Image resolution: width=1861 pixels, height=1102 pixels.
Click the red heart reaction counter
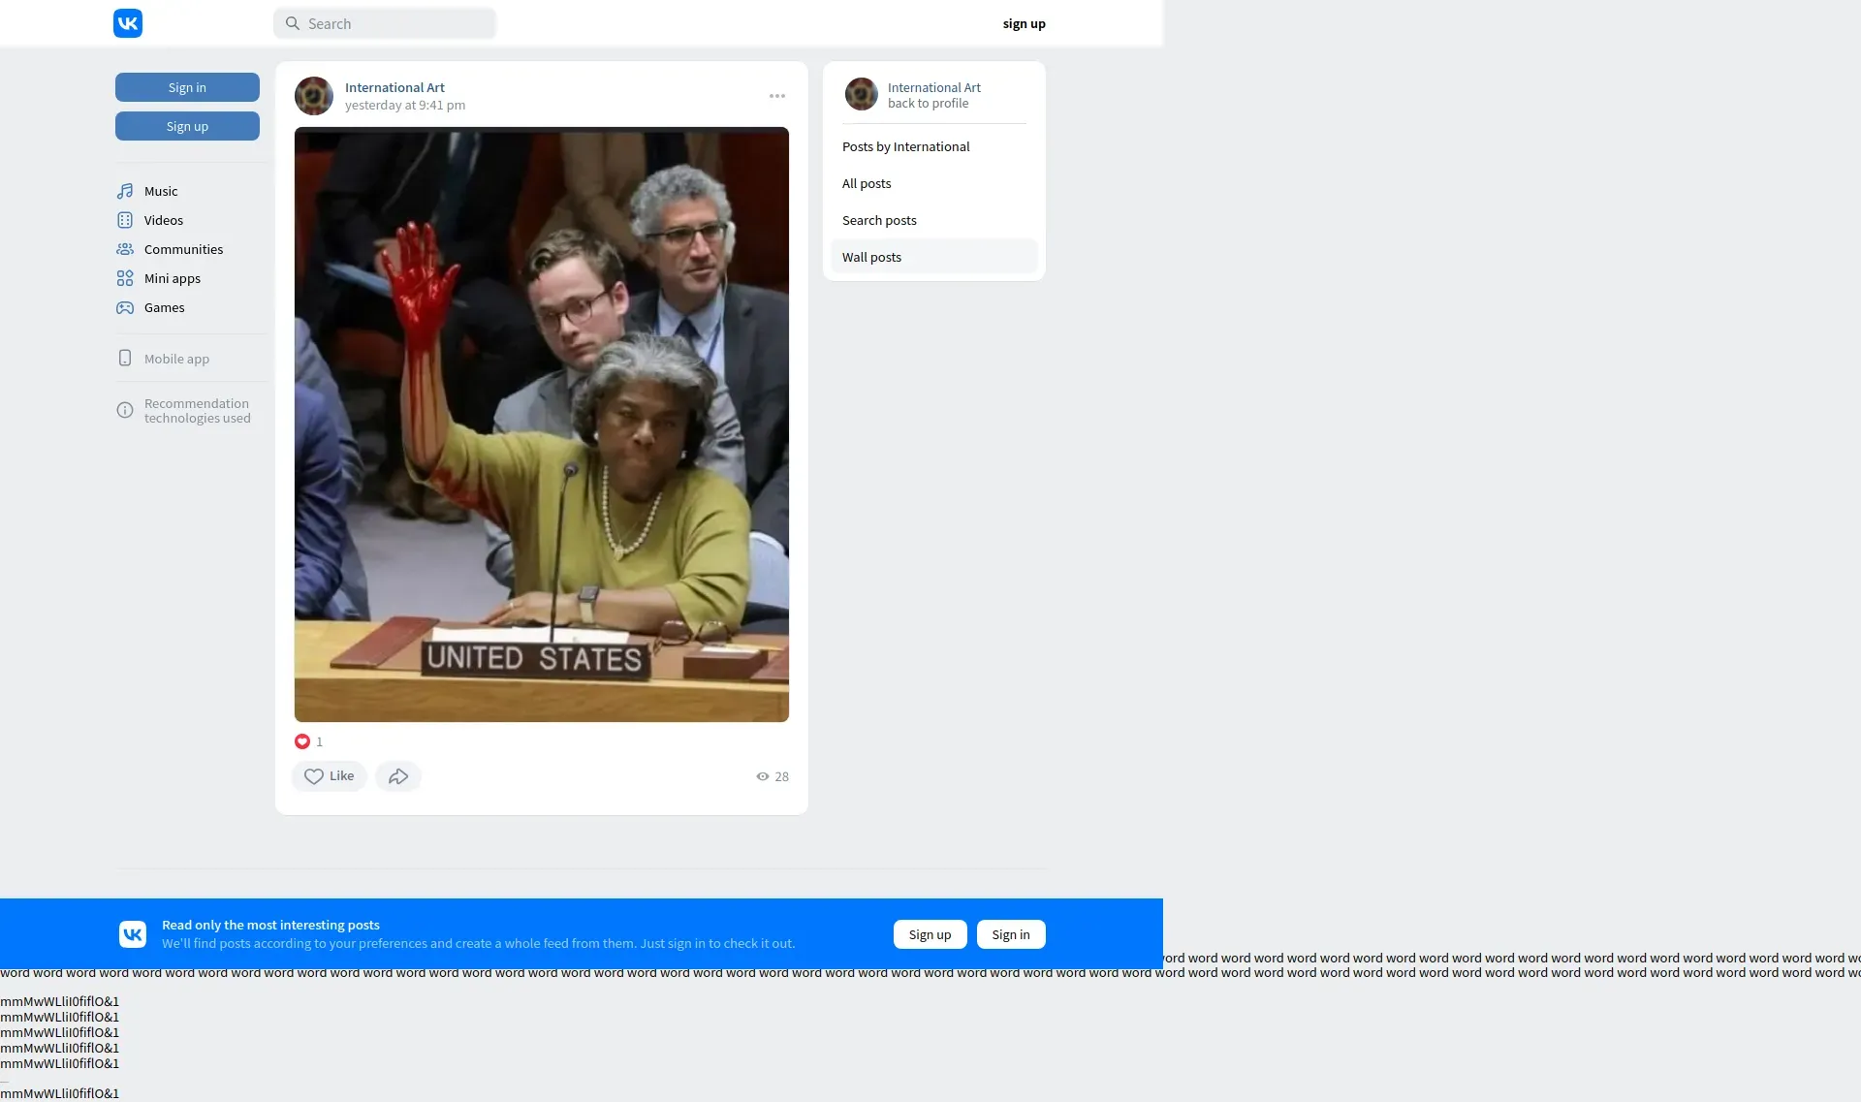(308, 741)
